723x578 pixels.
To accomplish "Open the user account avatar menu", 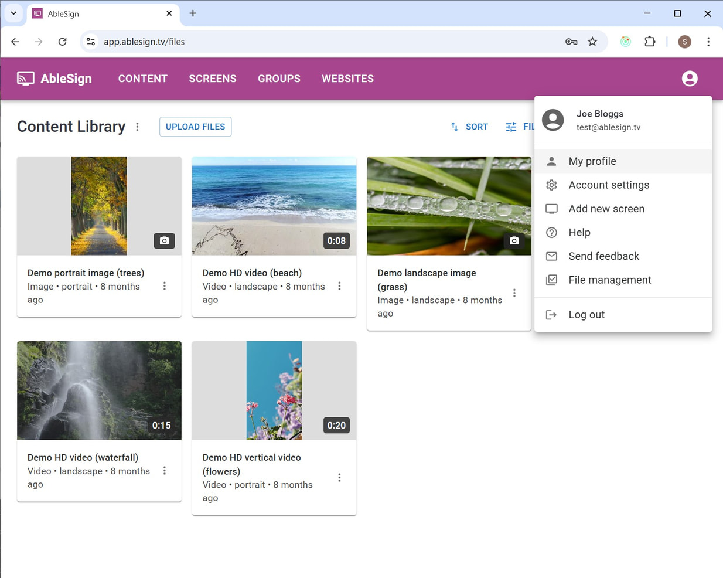I will (x=689, y=79).
